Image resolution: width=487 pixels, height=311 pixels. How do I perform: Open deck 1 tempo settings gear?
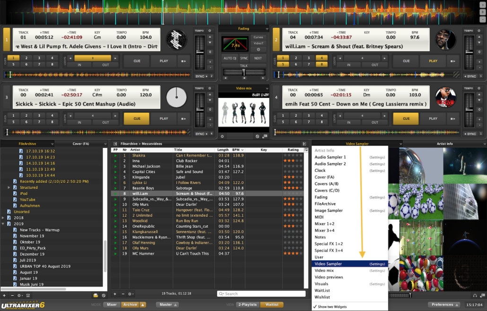(210, 31)
